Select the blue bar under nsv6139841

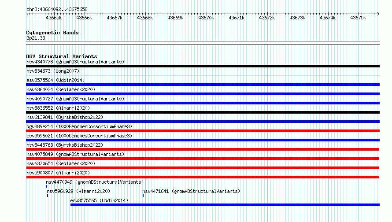203,122
